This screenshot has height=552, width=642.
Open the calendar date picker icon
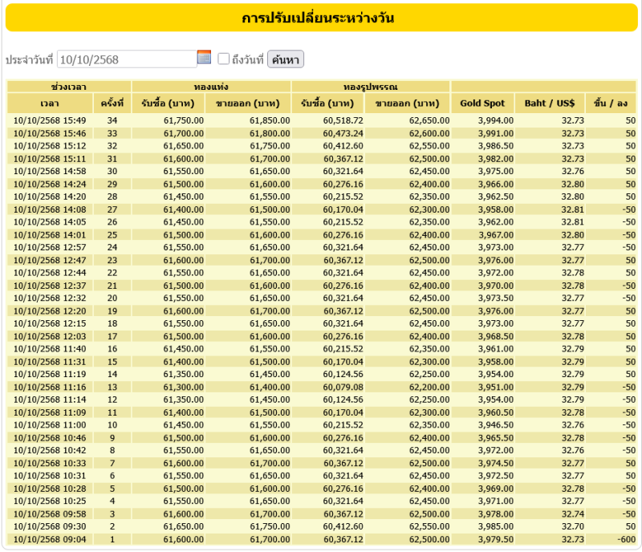coord(204,57)
